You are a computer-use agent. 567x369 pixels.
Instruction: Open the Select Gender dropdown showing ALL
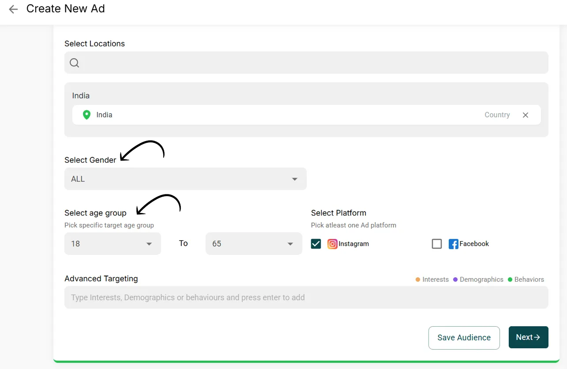[185, 179]
